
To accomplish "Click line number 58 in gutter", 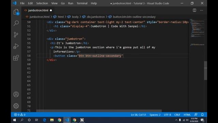I will [x=29, y=56].
